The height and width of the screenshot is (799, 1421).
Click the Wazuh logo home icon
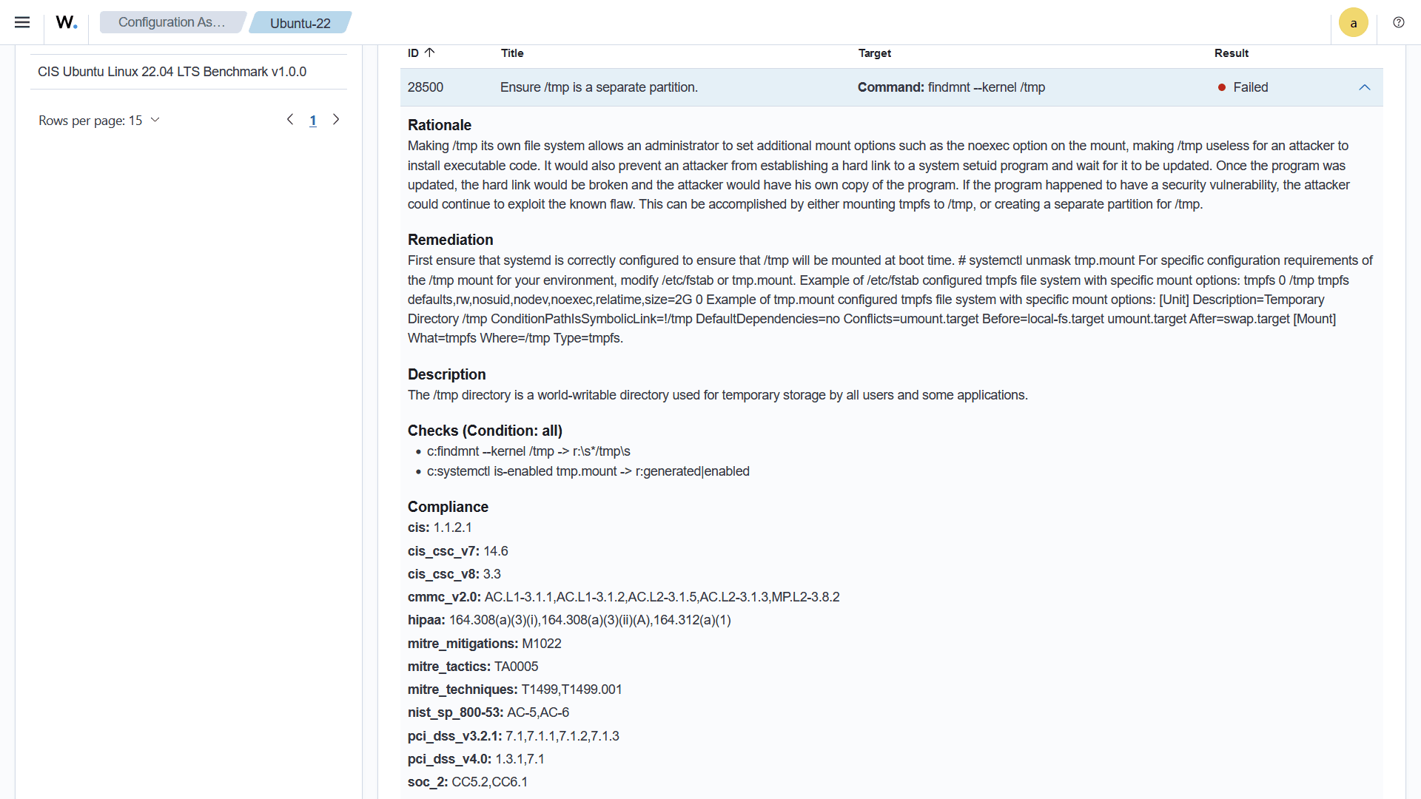67,22
